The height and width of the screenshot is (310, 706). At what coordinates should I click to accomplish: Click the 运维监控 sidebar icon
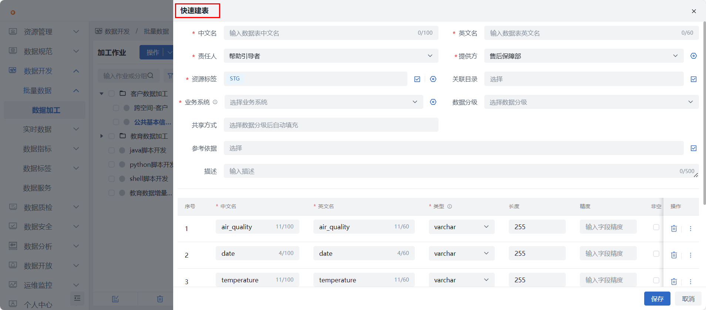coord(13,285)
